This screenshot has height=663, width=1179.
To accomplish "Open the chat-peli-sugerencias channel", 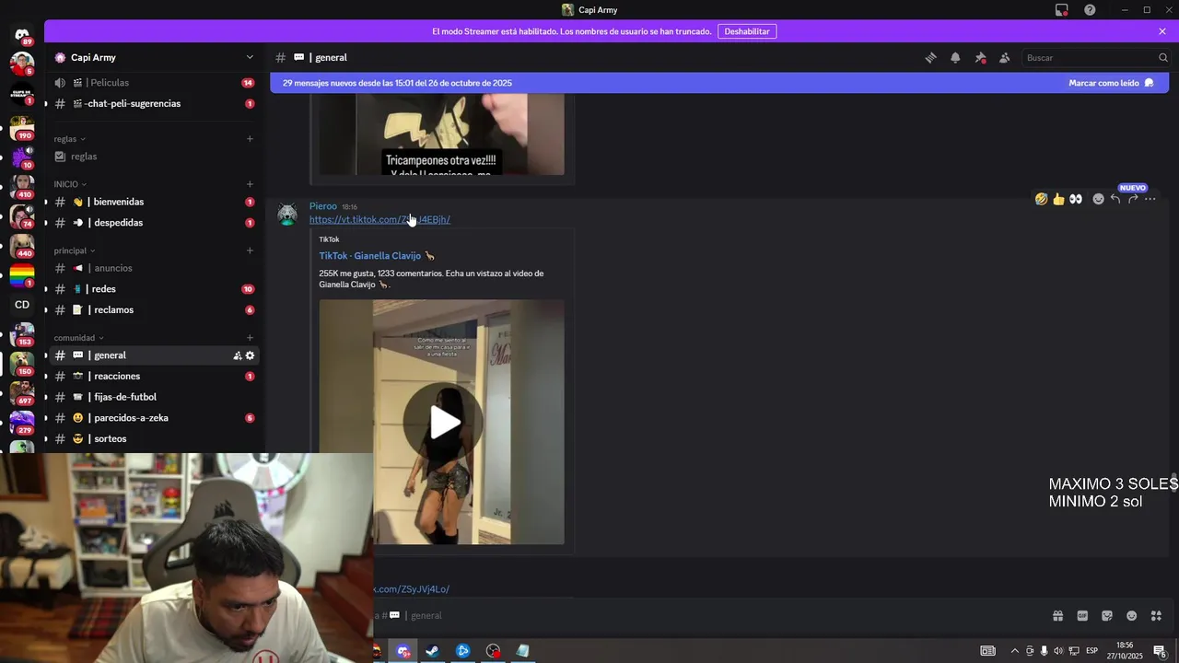I will coord(154,104).
